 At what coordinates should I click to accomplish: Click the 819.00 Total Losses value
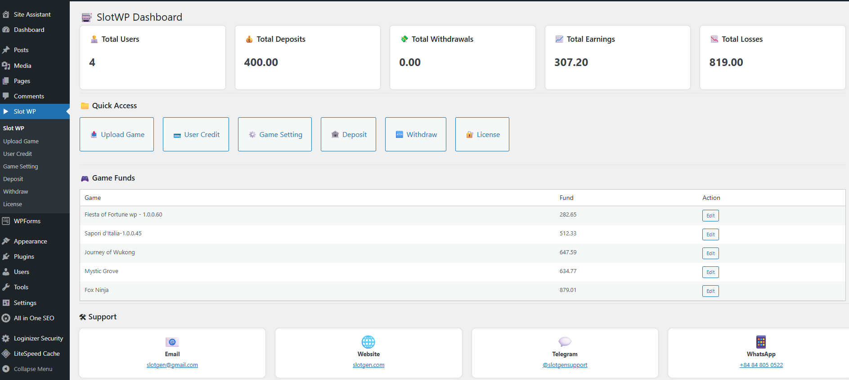[x=726, y=62]
